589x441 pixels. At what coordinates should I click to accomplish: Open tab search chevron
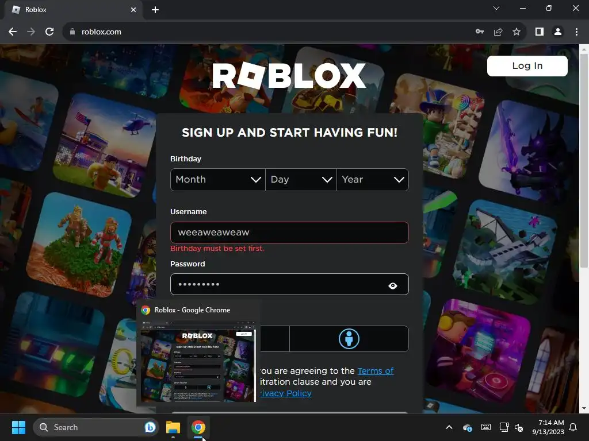coord(496,8)
